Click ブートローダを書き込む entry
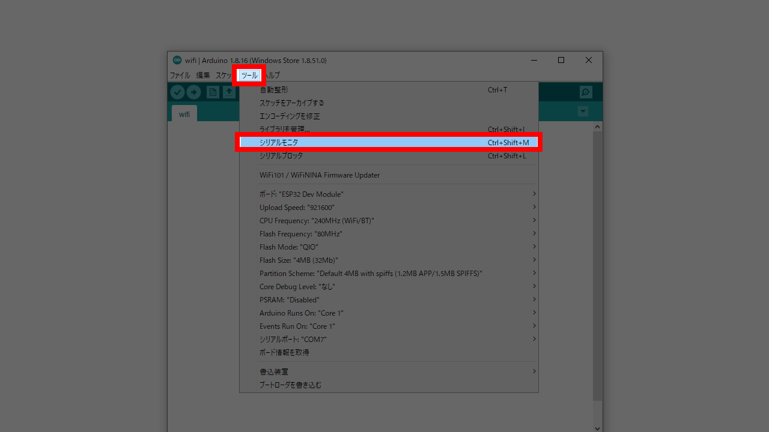Screen dimensions: 769x432 point(290,385)
